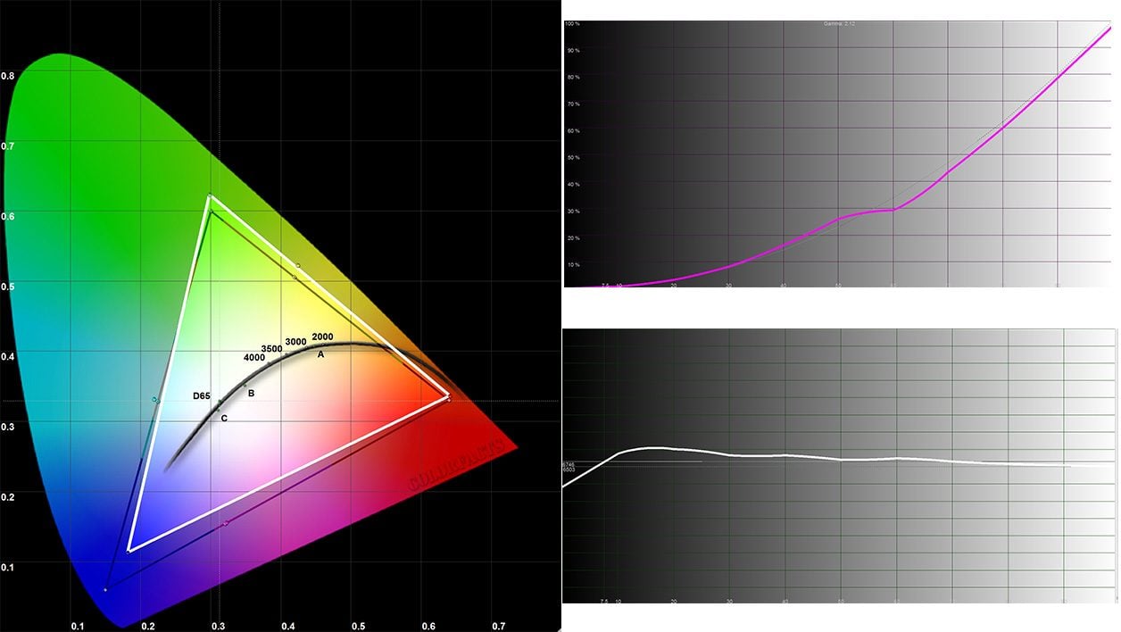Click the 0.8 label on the CIE y-axis
This screenshot has height=632, width=1121.
[7, 76]
